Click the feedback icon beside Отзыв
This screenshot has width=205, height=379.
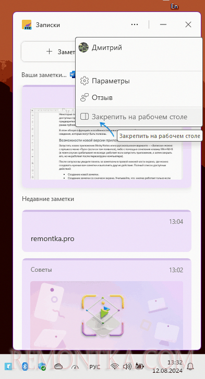[x=85, y=98]
